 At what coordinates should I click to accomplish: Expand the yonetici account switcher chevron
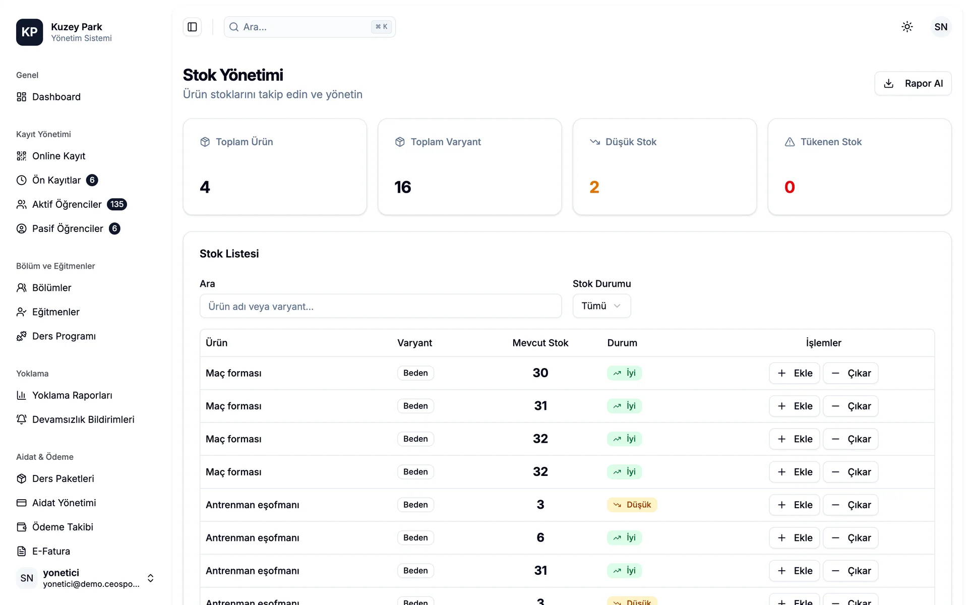(x=150, y=578)
